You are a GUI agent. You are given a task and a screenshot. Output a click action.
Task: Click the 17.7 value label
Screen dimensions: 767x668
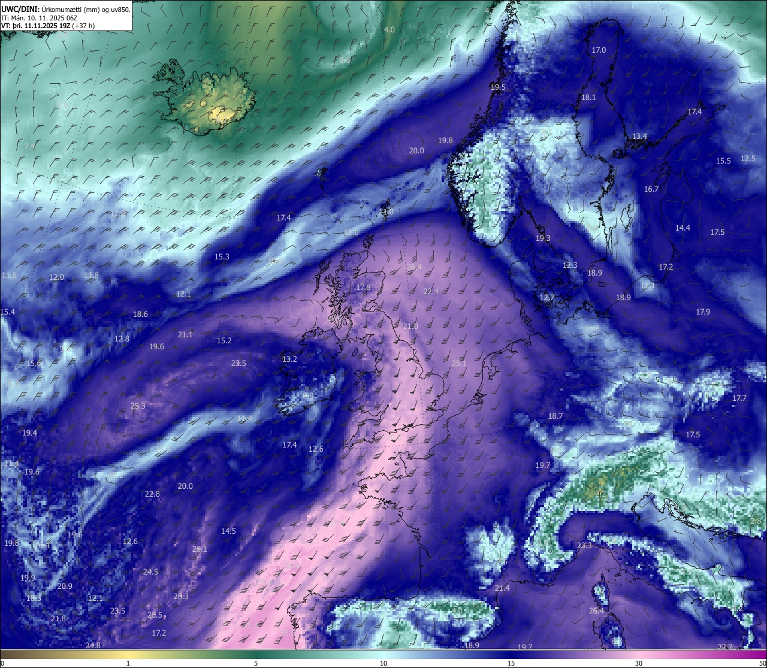click(739, 398)
